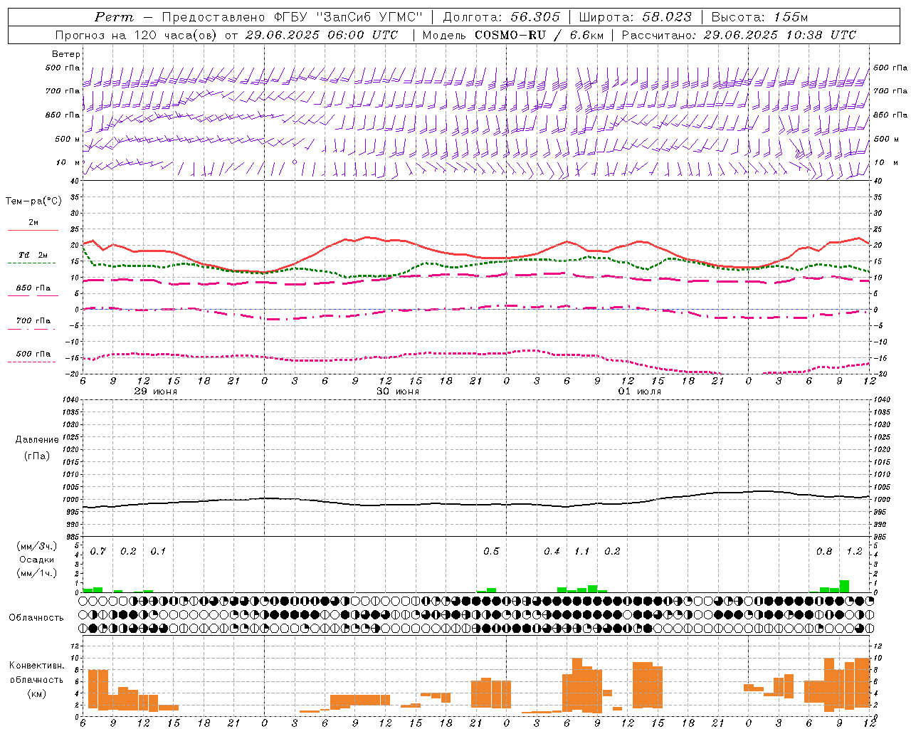Click the "700 гПа" temperature legend label
The height and width of the screenshot is (729, 911).
[x=33, y=321]
